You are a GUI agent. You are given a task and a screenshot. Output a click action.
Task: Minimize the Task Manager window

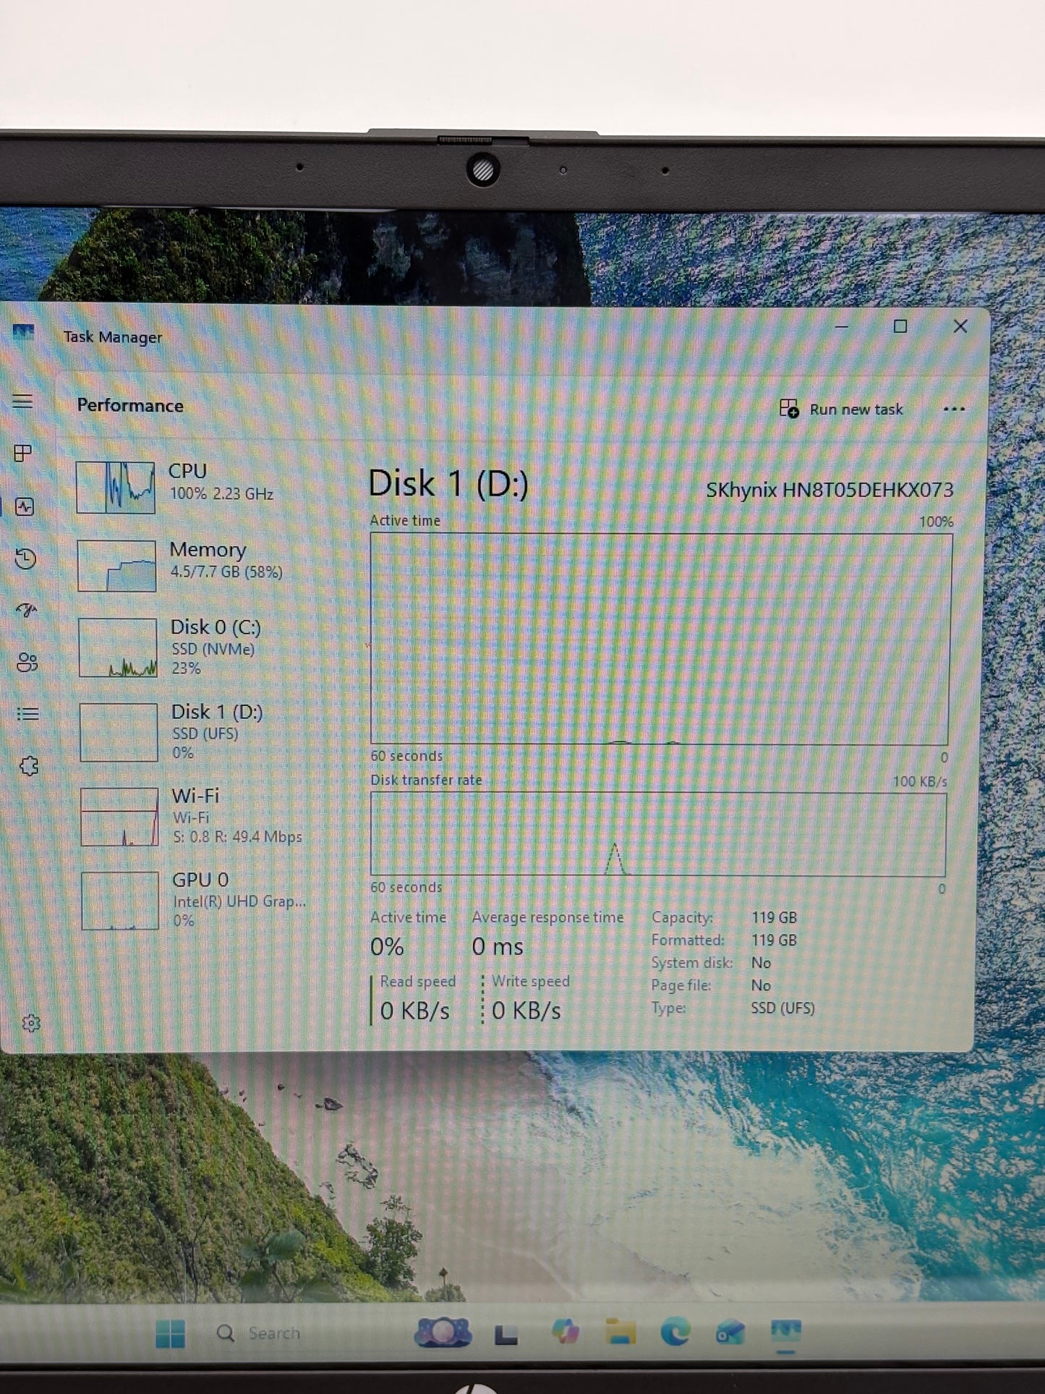(842, 326)
